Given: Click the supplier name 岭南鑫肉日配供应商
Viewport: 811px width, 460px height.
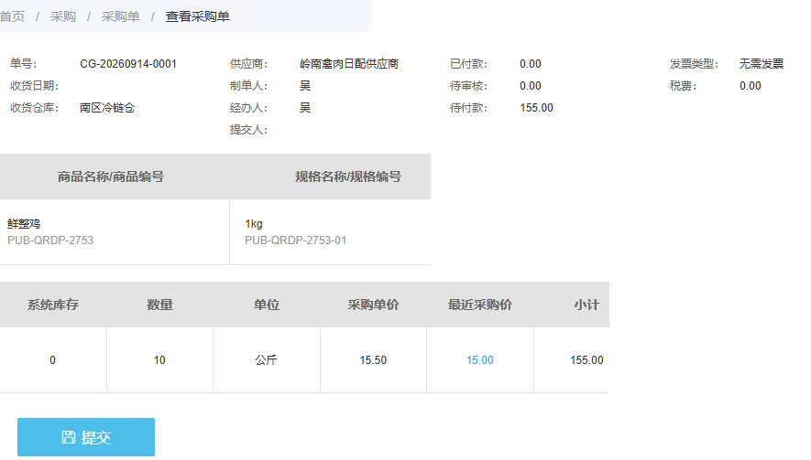Looking at the screenshot, I should 349,64.
